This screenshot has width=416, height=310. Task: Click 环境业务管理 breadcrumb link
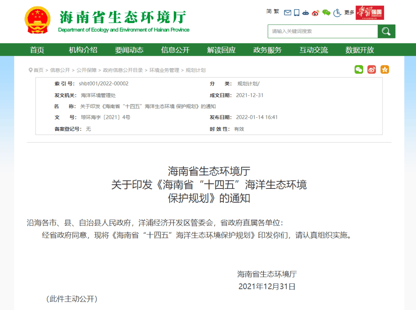(164, 70)
